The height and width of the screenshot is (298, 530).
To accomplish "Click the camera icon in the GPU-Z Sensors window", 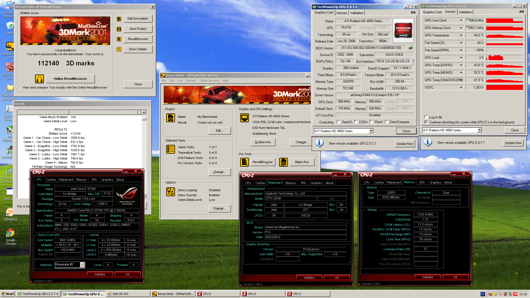I will click(x=522, y=12).
